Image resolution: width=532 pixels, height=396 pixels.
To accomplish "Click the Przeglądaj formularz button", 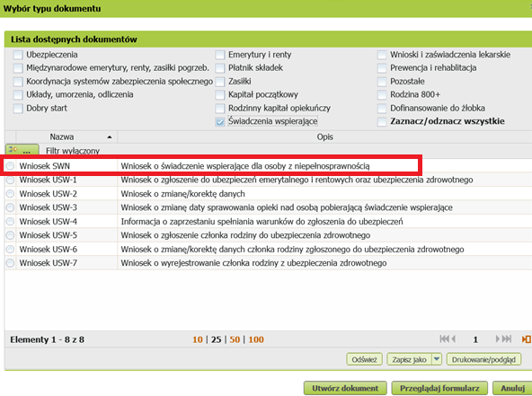I will 439,388.
